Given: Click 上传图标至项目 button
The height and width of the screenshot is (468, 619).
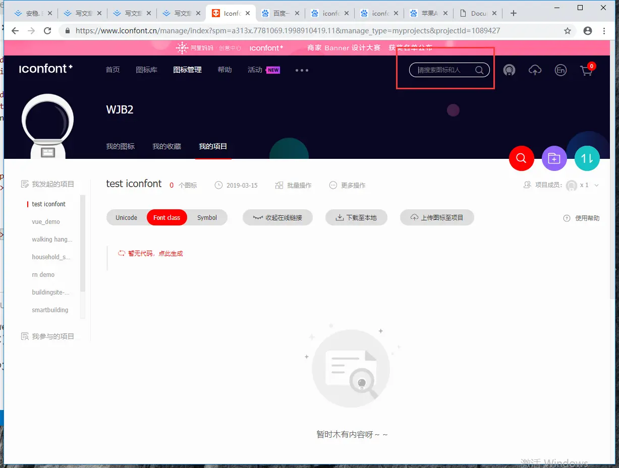Looking at the screenshot, I should (x=437, y=218).
